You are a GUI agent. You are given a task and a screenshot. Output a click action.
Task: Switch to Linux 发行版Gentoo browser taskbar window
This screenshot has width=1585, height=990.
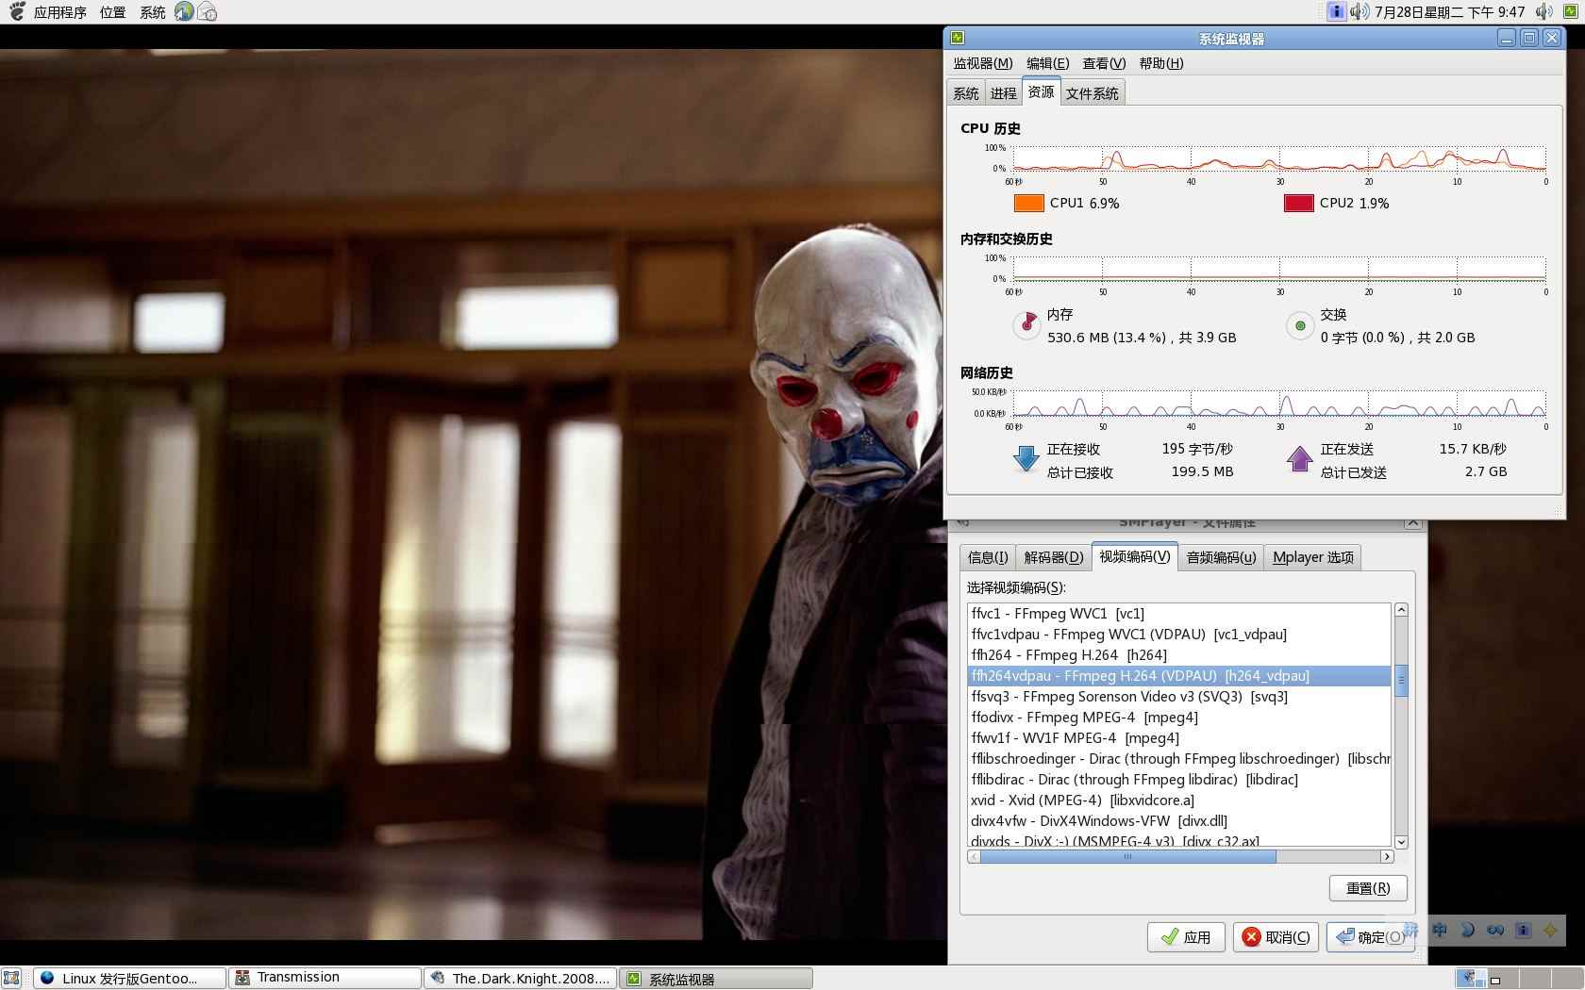130,978
